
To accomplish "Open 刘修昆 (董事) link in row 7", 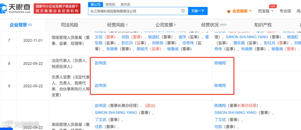I will (x=157, y=43).
